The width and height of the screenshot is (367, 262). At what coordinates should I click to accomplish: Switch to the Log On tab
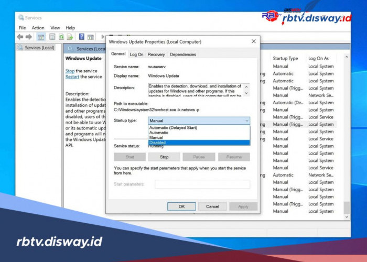click(x=136, y=54)
